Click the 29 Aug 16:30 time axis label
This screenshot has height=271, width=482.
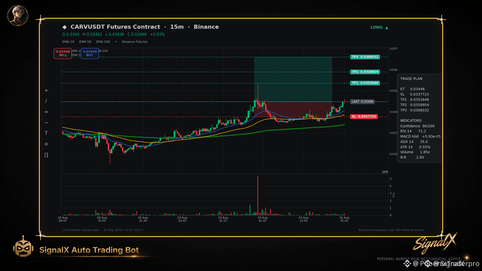click(x=263, y=219)
